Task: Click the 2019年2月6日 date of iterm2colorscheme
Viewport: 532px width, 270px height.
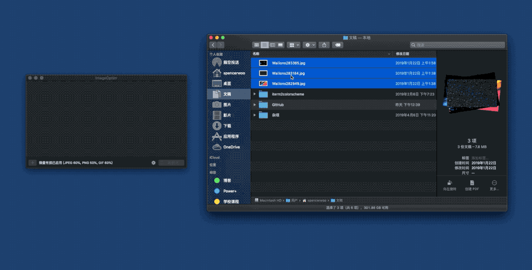Action: point(415,94)
